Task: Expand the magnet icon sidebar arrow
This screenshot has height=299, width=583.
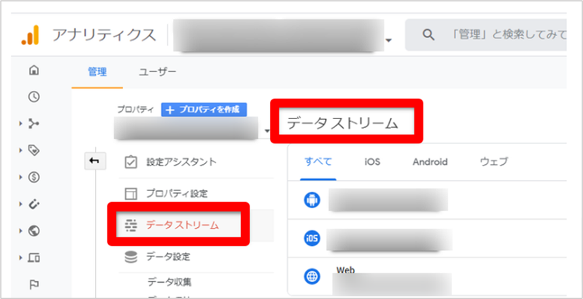Action: [x=21, y=204]
